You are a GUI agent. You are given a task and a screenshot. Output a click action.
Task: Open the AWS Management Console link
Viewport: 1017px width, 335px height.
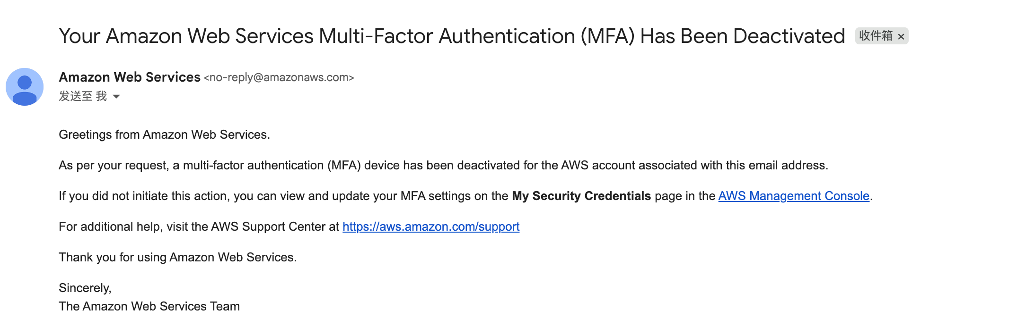coord(794,196)
